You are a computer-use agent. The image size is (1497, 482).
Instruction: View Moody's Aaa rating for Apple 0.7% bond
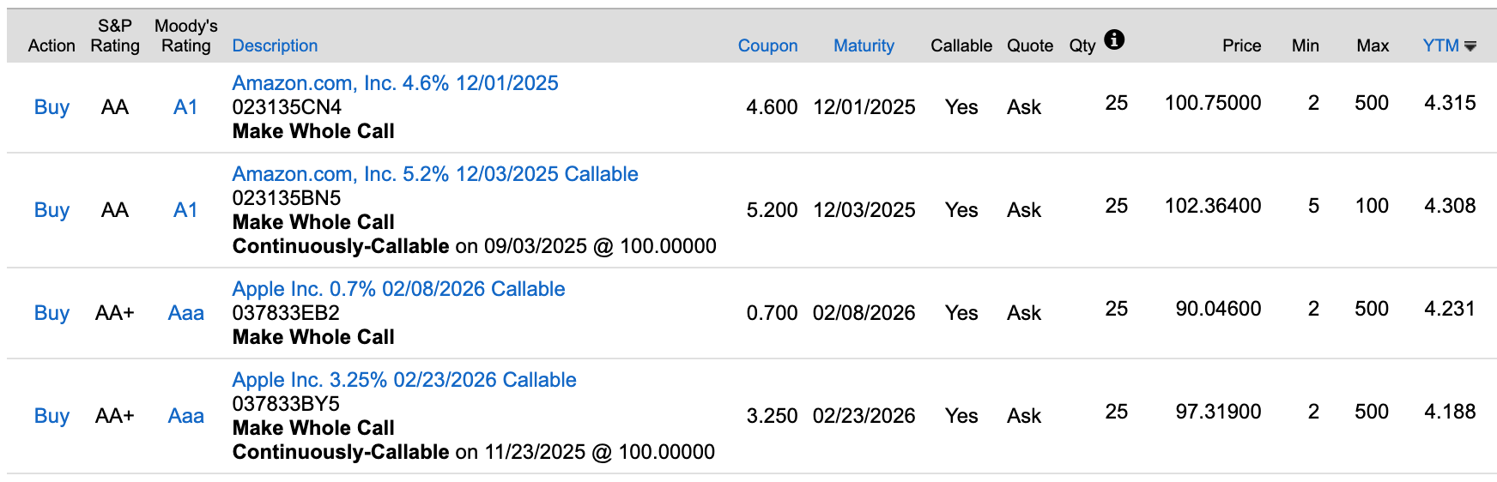pyautogui.click(x=185, y=313)
